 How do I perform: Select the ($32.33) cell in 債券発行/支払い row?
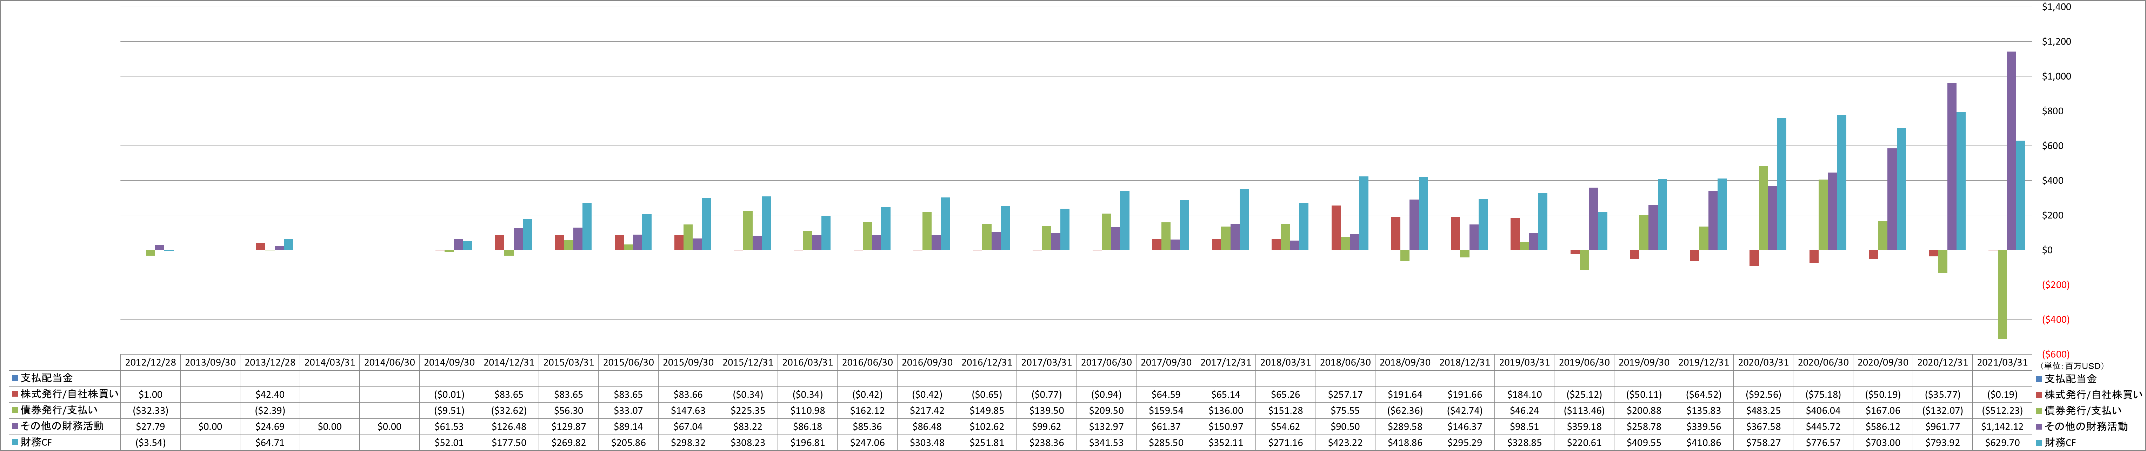[x=151, y=410]
